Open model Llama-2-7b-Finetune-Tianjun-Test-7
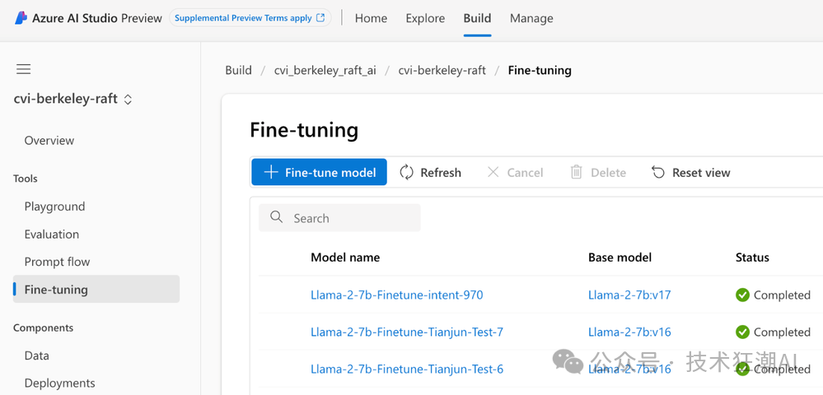This screenshot has height=395, width=823. 407,332
